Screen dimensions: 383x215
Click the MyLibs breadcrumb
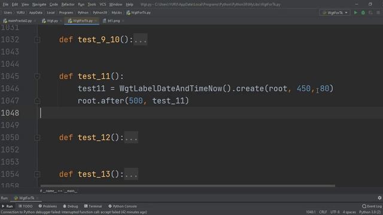[x=117, y=13]
